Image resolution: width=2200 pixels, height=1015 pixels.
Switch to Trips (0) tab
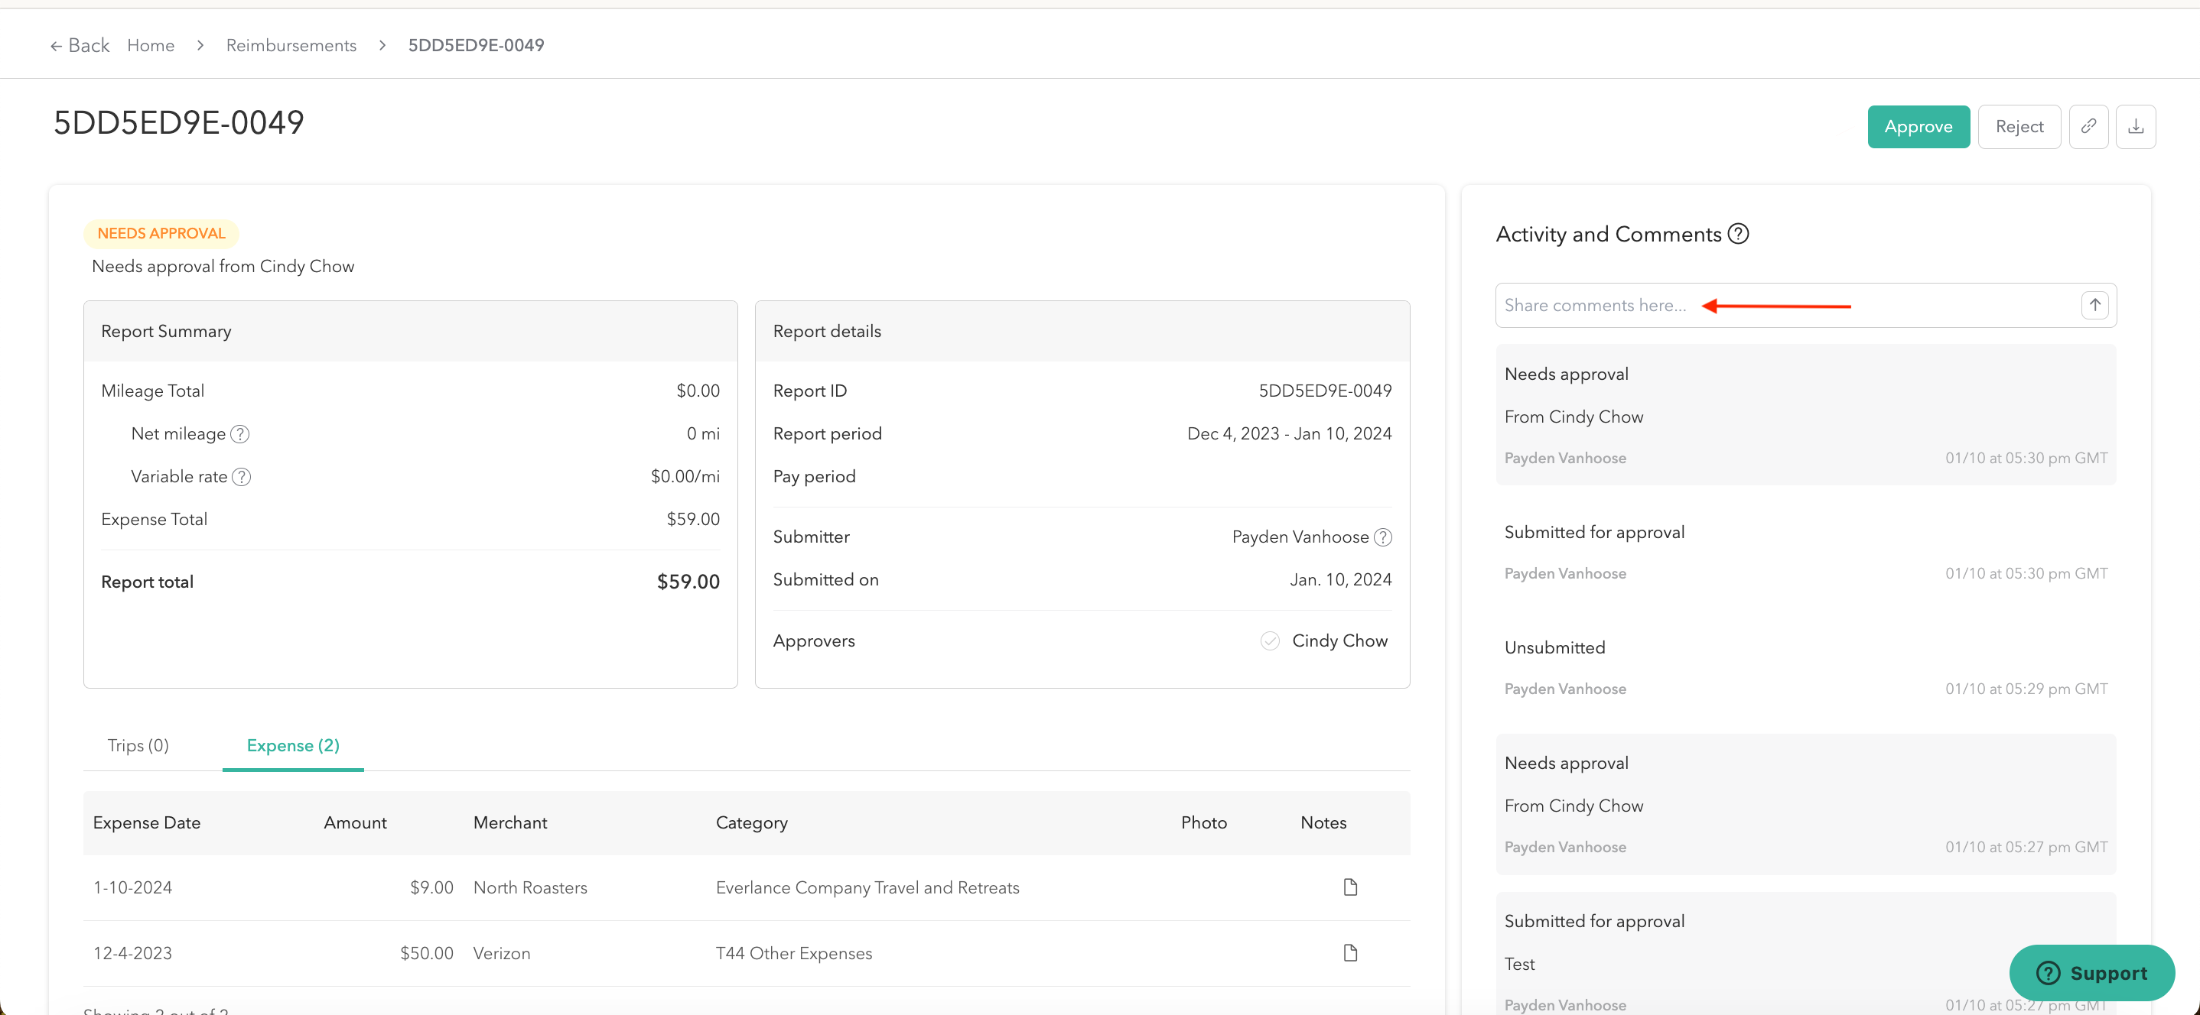(x=138, y=745)
